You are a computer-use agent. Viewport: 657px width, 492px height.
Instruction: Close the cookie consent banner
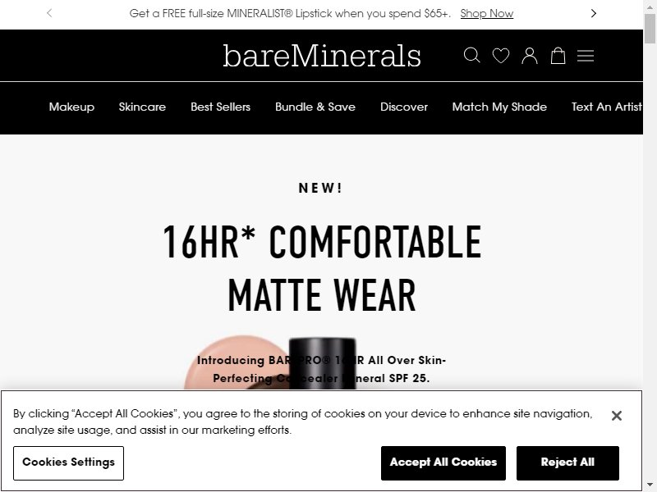tap(617, 416)
